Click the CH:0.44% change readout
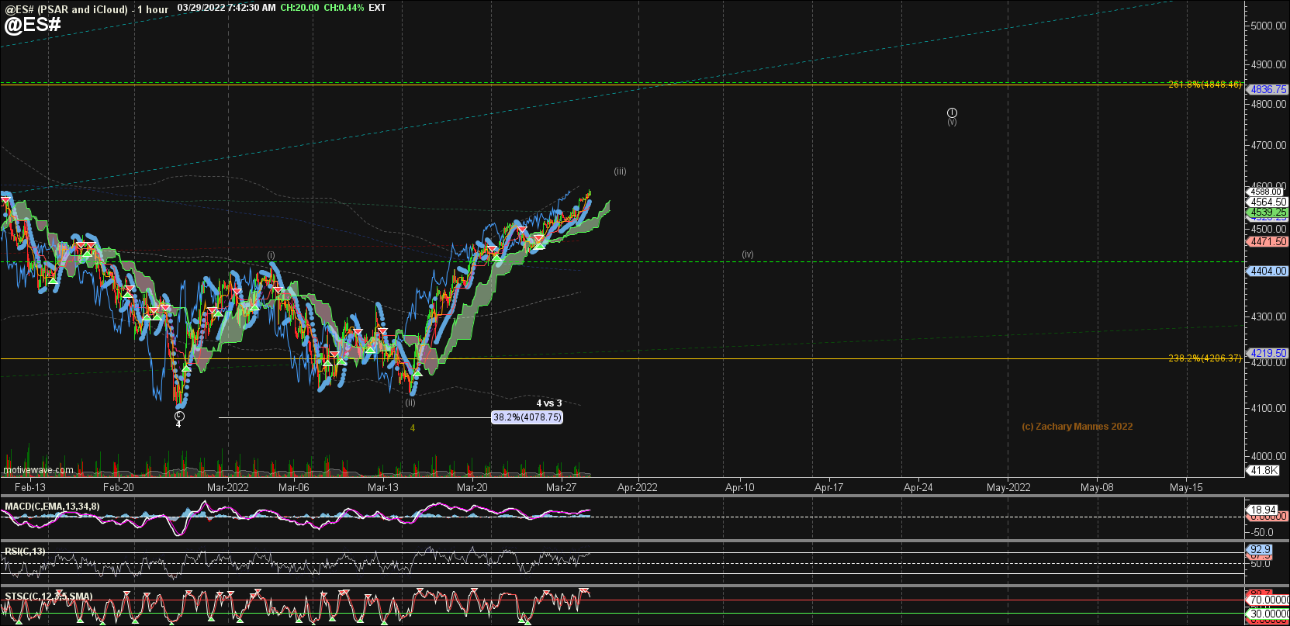 pos(344,8)
